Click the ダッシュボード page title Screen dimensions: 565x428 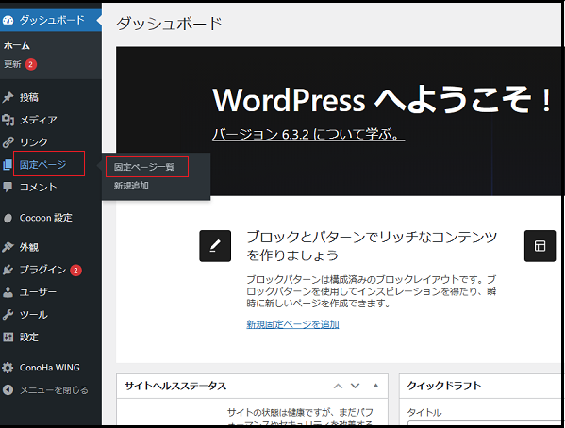click(x=169, y=24)
